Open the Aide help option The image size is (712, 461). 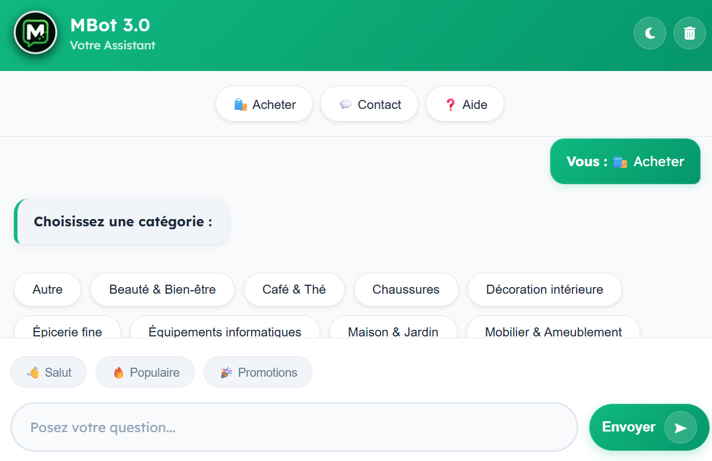(465, 104)
